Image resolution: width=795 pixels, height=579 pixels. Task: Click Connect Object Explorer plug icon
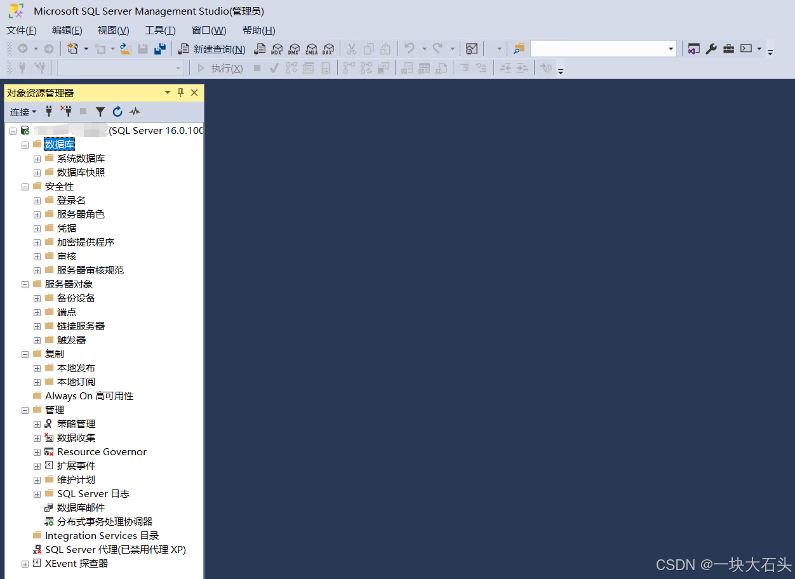coord(49,112)
